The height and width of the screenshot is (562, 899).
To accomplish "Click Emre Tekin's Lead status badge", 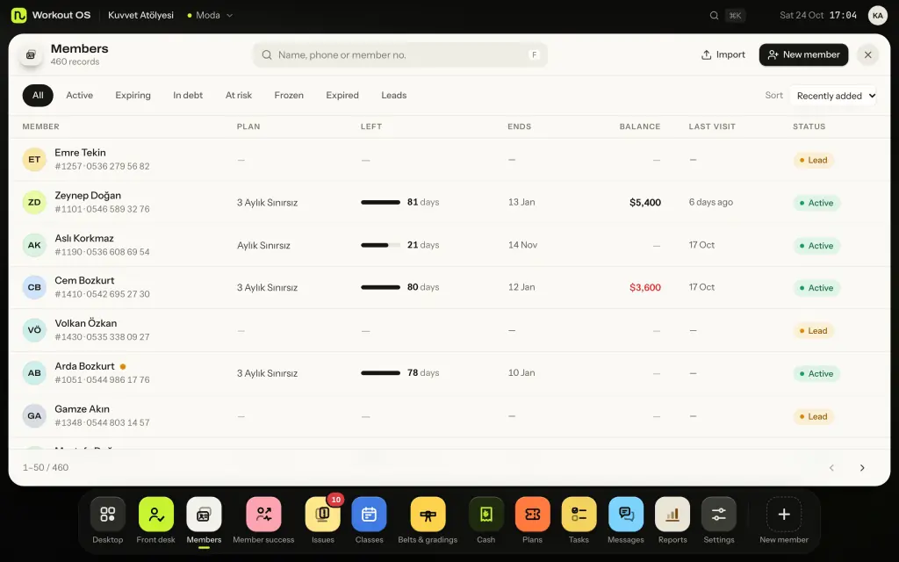I will [x=814, y=160].
